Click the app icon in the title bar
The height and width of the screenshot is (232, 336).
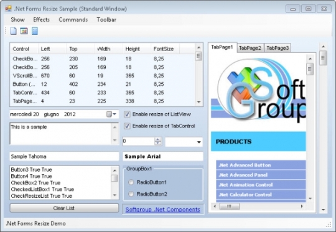pos(8,9)
